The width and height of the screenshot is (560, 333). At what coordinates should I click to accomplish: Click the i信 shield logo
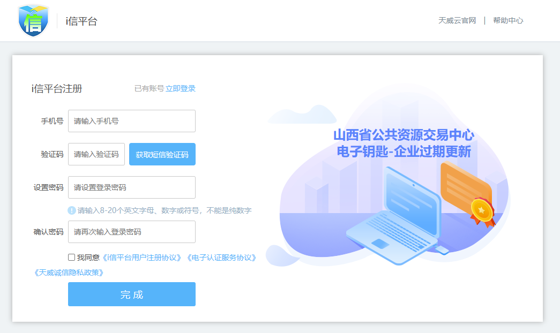pyautogui.click(x=33, y=21)
